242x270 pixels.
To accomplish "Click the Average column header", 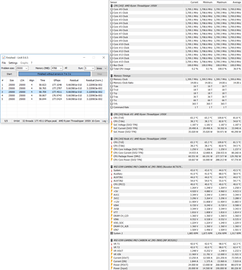I will tap(237, 2).
